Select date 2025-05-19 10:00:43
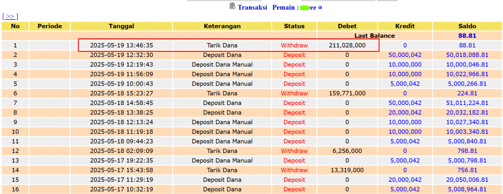The image size is (503, 194). tap(121, 84)
